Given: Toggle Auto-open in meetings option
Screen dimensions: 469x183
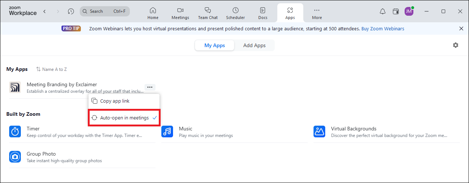Looking at the screenshot, I should tap(124, 118).
